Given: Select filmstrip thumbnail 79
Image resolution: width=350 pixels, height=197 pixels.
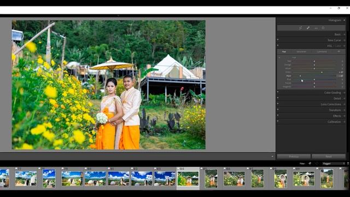Looking at the screenshot, I should coord(72,178).
